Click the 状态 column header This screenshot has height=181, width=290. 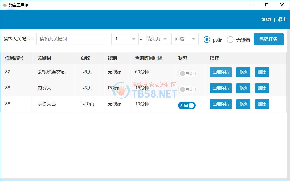(183, 58)
